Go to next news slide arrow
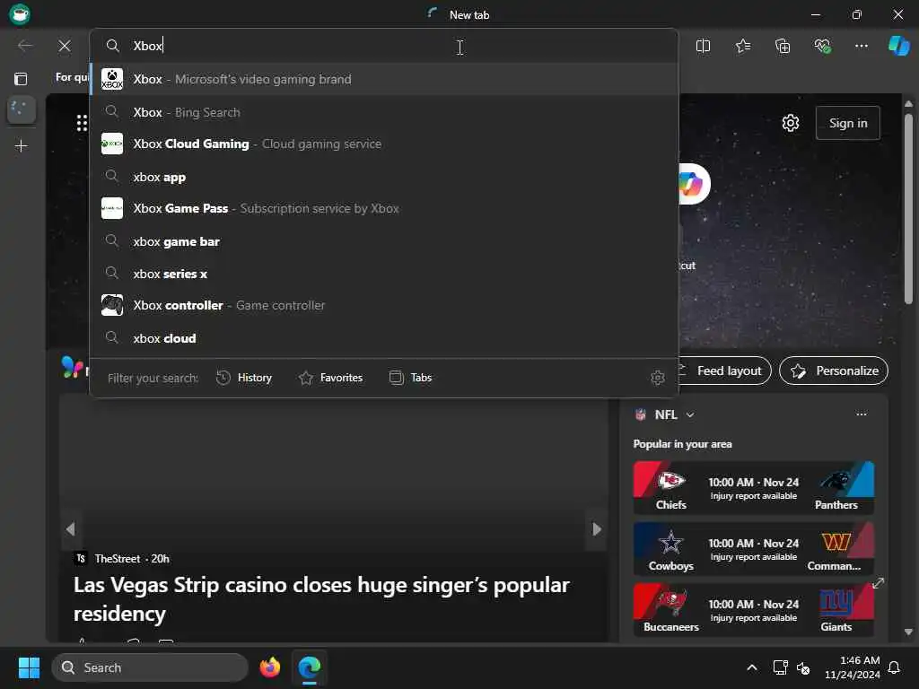This screenshot has height=689, width=919. (x=597, y=529)
